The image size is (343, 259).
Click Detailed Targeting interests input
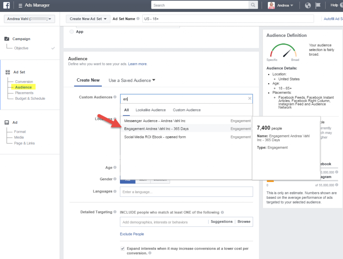click(164, 222)
